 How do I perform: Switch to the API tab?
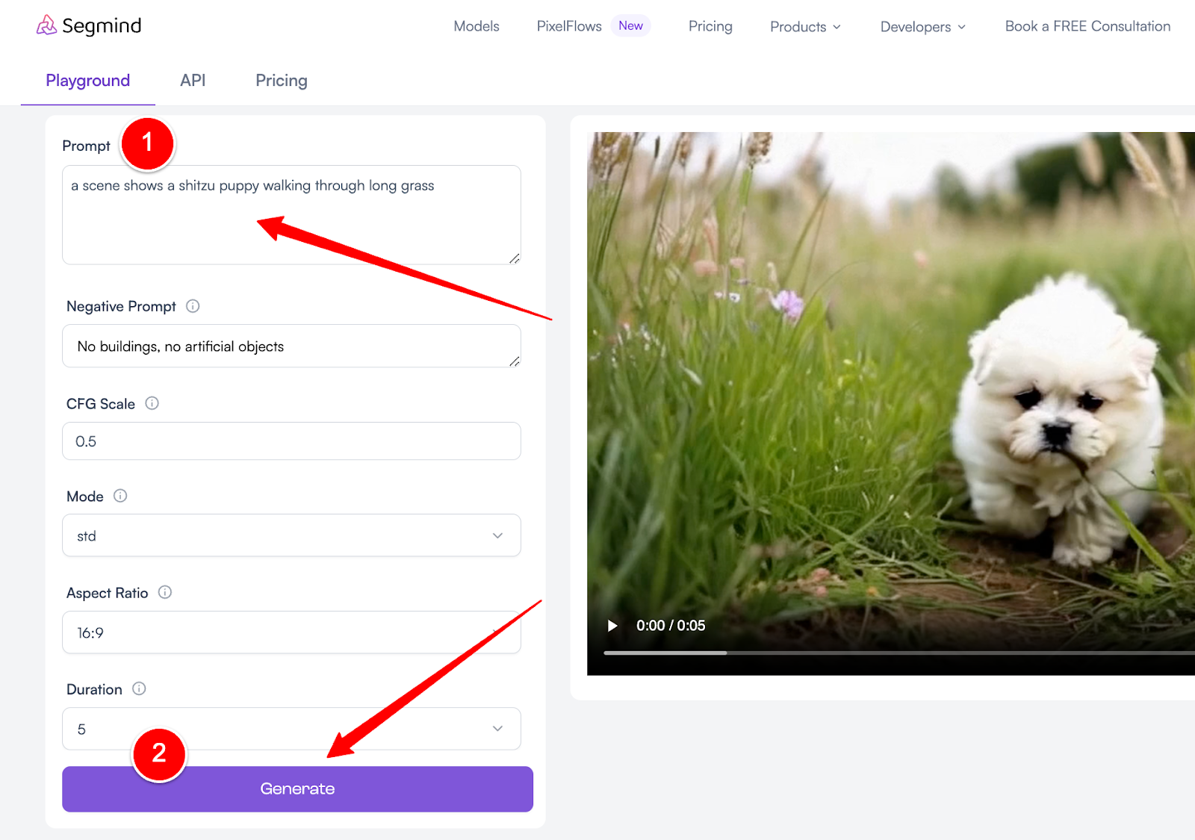(193, 81)
